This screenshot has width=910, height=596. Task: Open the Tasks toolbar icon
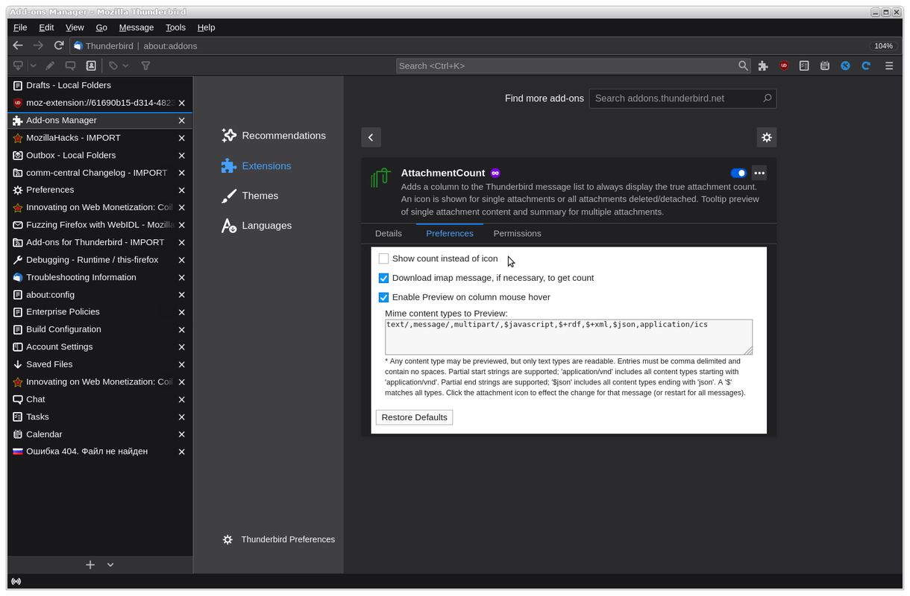coord(804,66)
